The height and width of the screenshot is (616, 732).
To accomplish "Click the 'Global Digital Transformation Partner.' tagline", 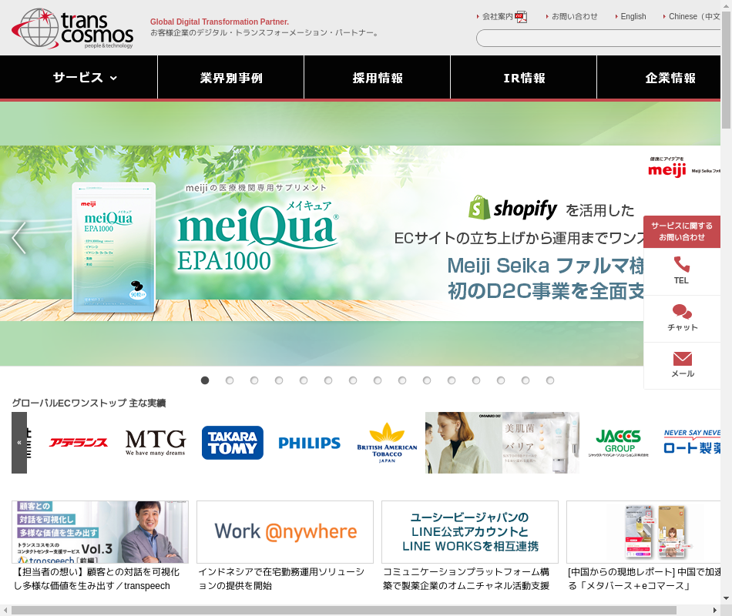I will pos(220,22).
